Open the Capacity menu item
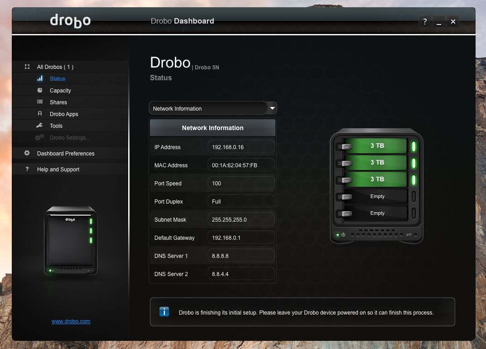 pyautogui.click(x=60, y=91)
